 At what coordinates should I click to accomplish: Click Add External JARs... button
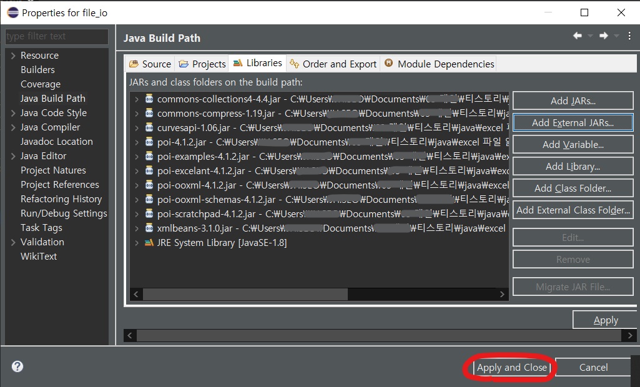573,122
